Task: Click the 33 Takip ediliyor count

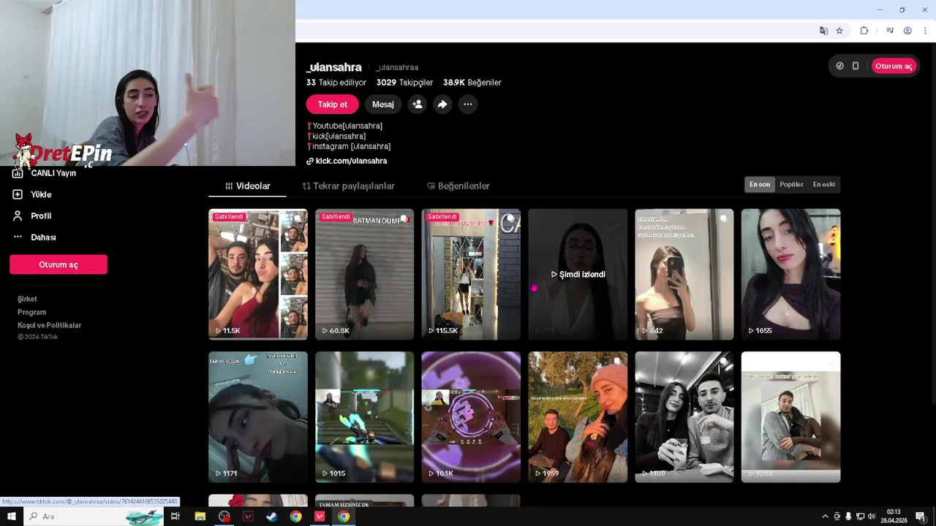Action: (x=336, y=83)
